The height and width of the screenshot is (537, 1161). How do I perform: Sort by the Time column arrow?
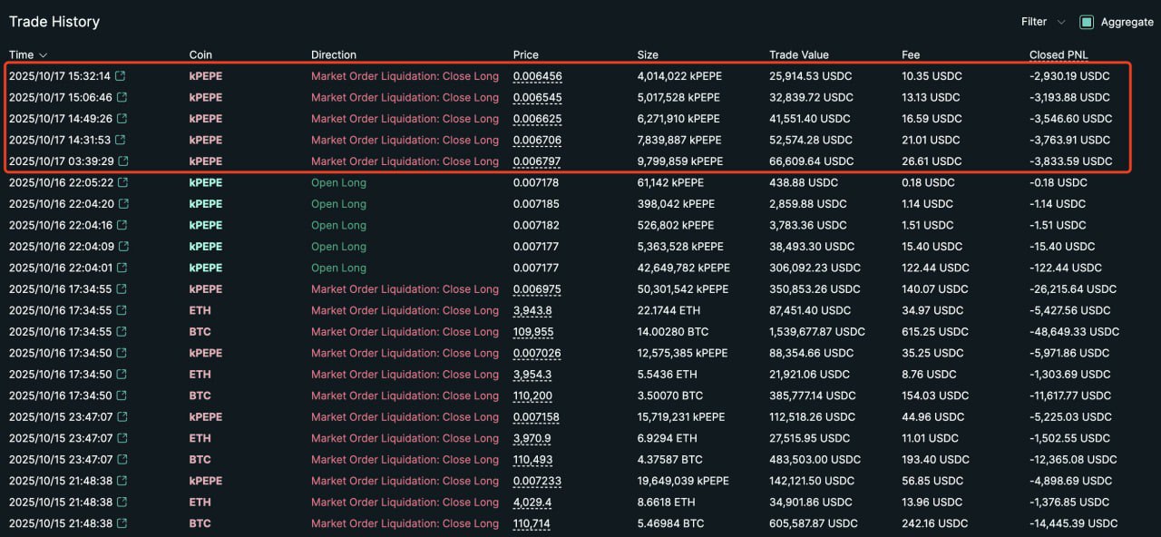[x=43, y=55]
